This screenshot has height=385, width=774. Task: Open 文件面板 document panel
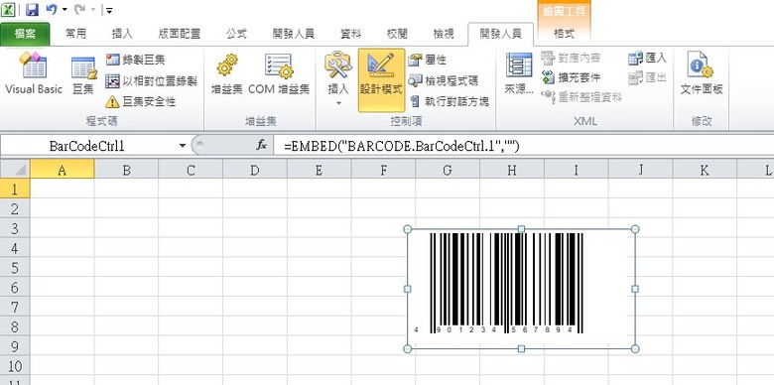pos(702,73)
